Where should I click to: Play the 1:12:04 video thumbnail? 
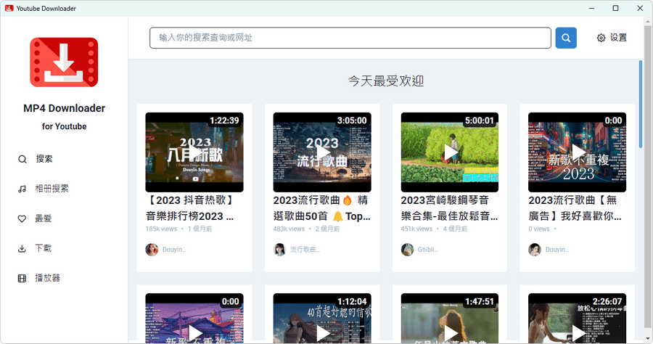pyautogui.click(x=322, y=318)
